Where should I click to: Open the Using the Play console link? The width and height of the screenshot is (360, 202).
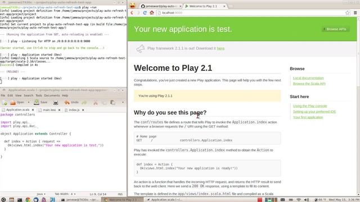click(x=310, y=106)
